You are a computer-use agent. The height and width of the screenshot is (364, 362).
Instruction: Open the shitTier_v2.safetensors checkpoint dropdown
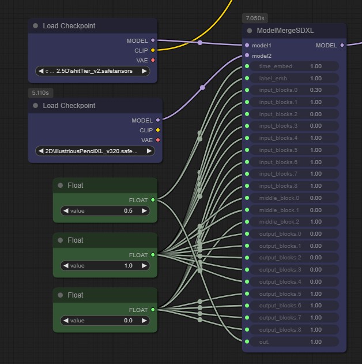coord(93,71)
